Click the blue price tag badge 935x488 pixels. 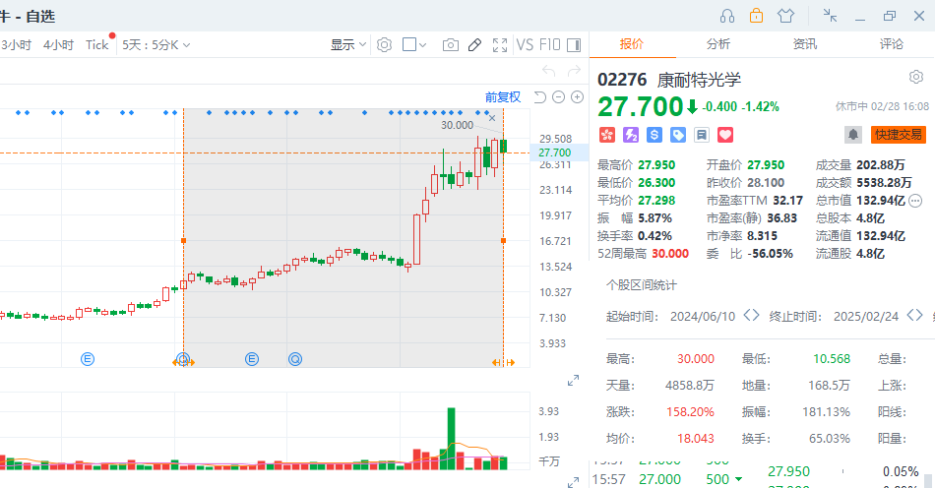pos(678,135)
